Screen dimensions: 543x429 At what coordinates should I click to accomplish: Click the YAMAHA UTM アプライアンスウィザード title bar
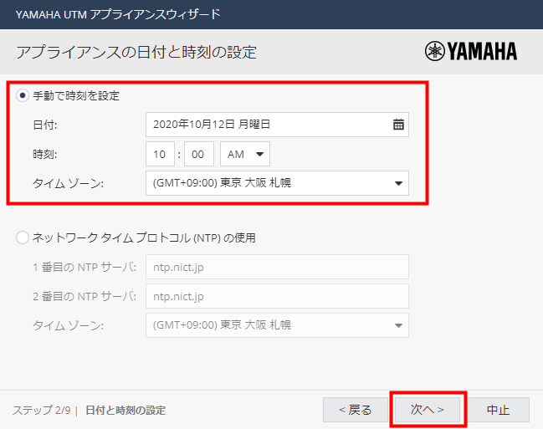click(x=118, y=14)
